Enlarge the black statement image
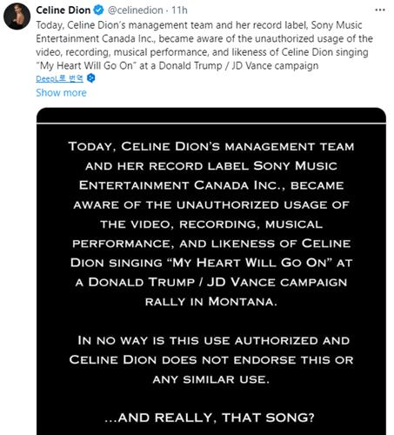 pyautogui.click(x=211, y=271)
